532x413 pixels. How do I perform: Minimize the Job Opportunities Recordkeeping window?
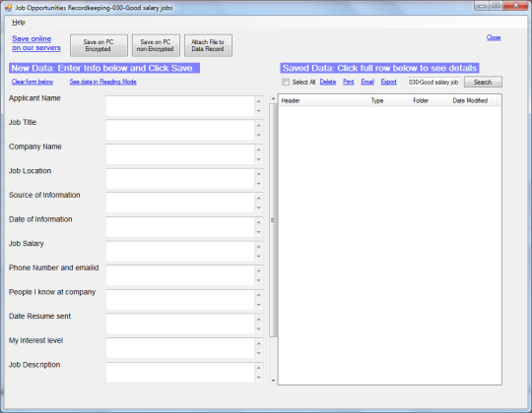482,6
